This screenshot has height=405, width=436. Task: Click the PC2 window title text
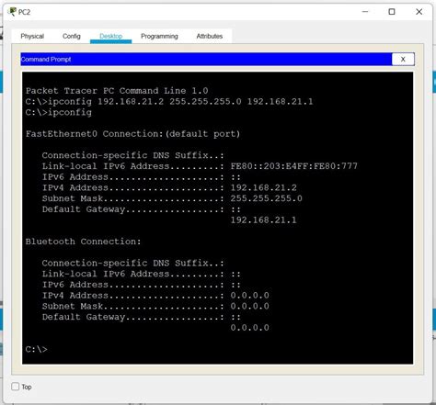point(24,12)
